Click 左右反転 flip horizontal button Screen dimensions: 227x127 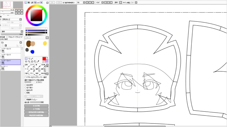(x=36, y=106)
